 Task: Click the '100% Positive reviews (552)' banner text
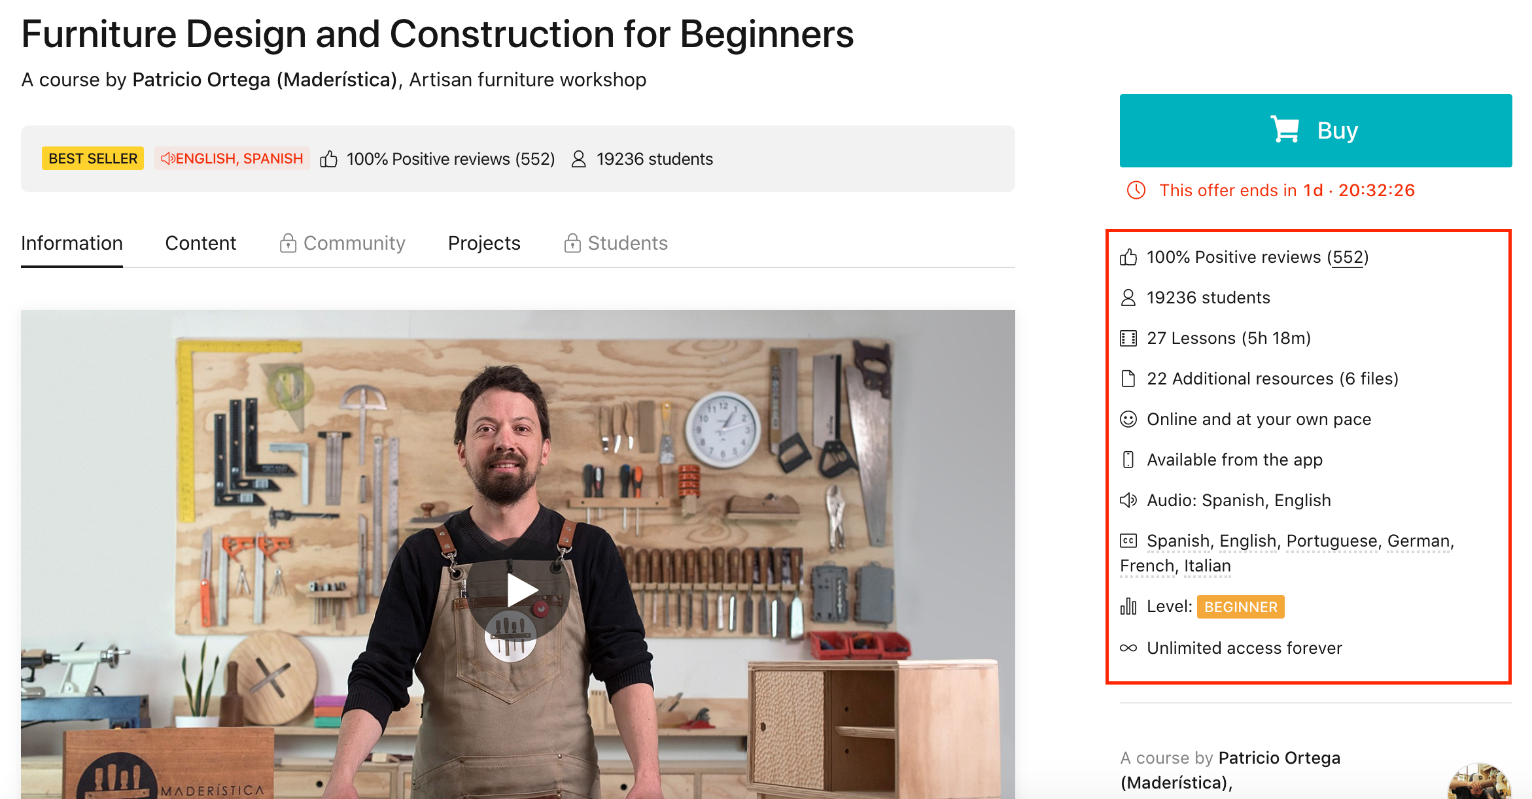tap(451, 159)
